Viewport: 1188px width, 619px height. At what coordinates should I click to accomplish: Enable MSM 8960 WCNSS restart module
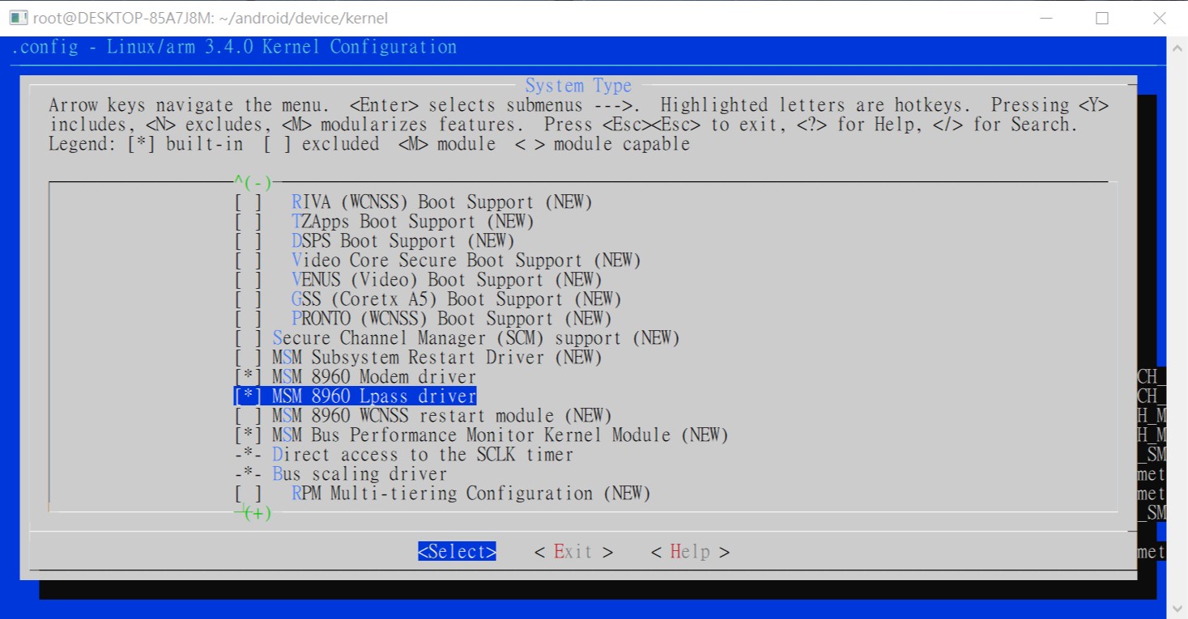[x=249, y=416]
